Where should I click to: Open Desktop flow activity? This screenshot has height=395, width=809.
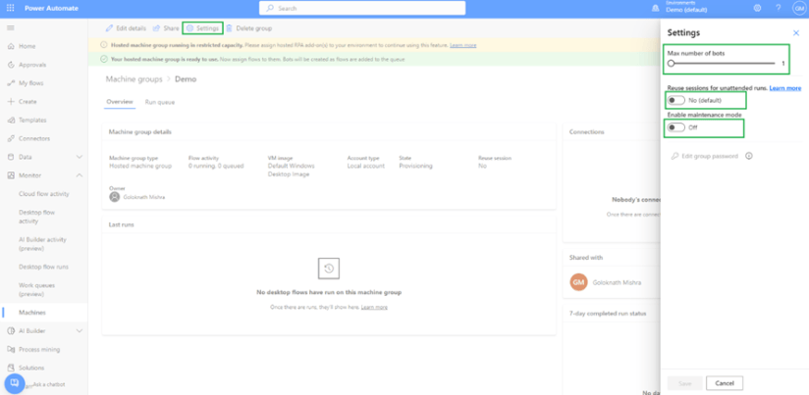point(36,217)
